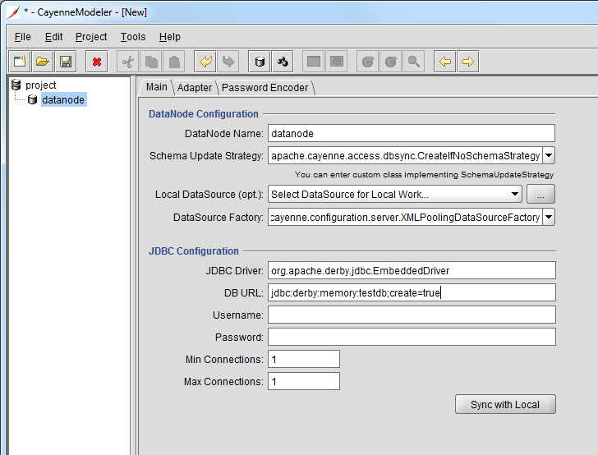The image size is (598, 455).
Task: Click the JDBC Driver label
Action: pyautogui.click(x=235, y=271)
